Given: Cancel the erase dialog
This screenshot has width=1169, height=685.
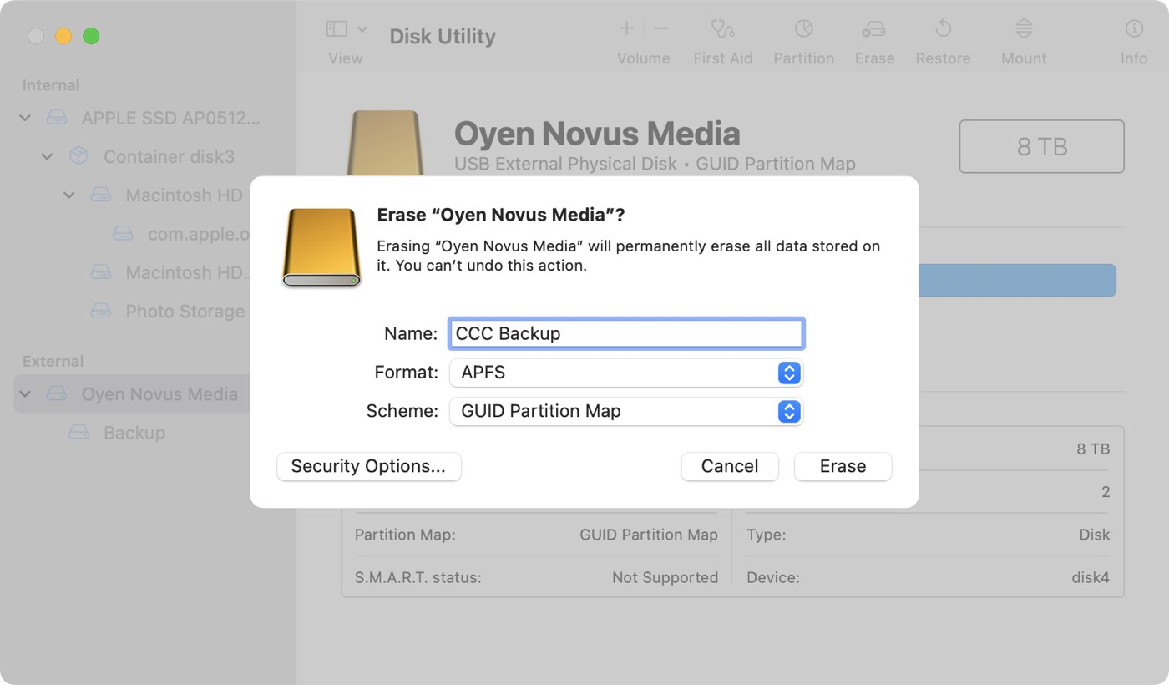Looking at the screenshot, I should (x=730, y=466).
